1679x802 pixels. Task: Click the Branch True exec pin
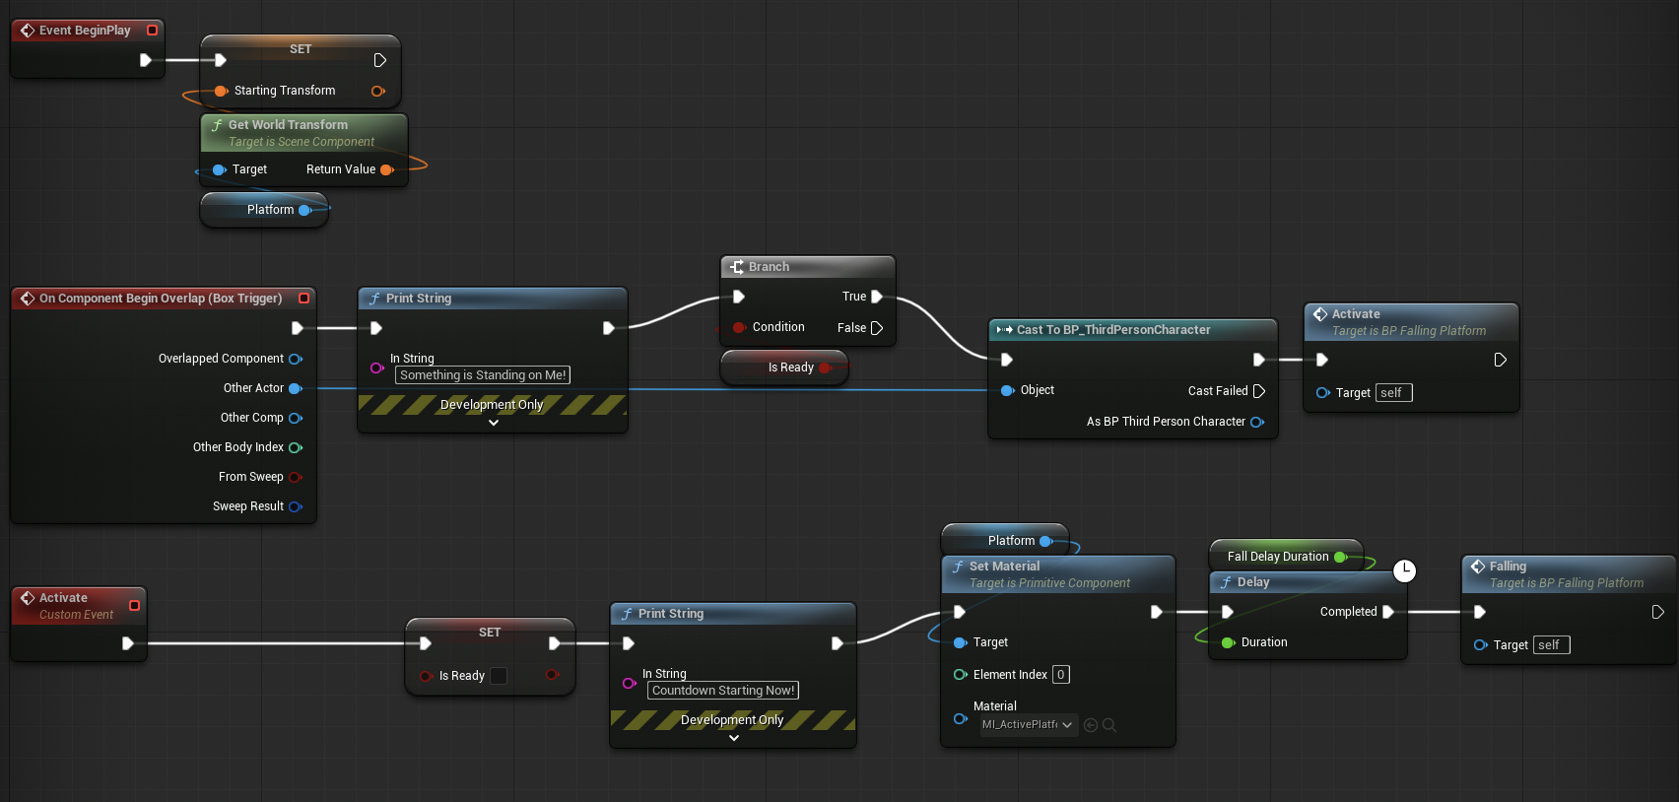[x=877, y=297]
